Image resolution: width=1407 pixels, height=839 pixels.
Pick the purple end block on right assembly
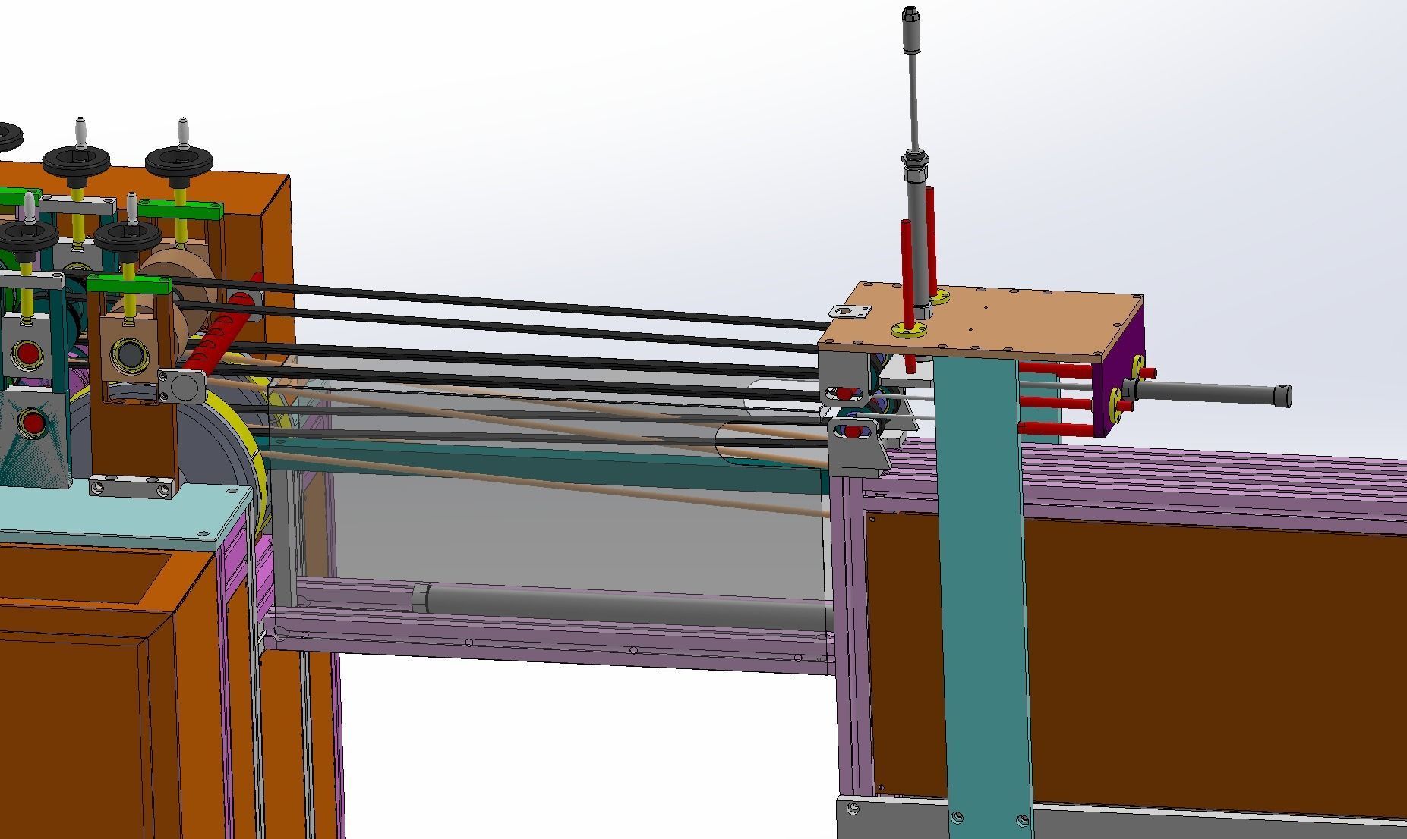click(x=1117, y=374)
